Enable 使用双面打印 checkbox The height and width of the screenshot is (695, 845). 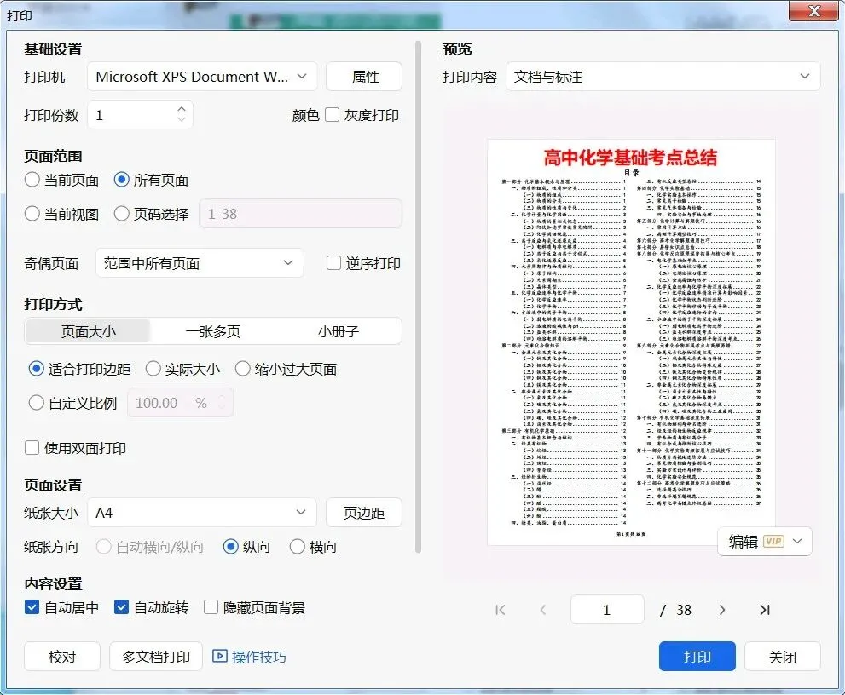[32, 448]
